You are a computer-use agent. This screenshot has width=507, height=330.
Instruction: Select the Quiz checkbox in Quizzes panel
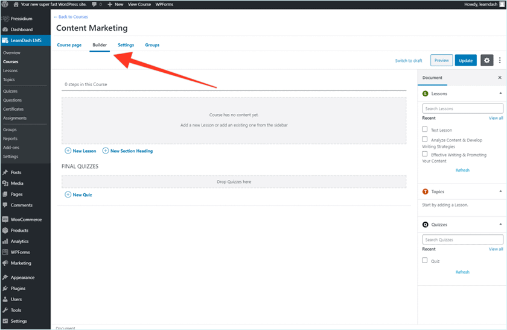point(425,261)
